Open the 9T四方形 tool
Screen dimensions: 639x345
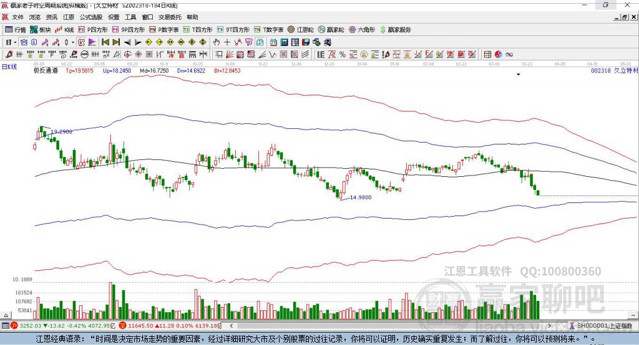233,30
